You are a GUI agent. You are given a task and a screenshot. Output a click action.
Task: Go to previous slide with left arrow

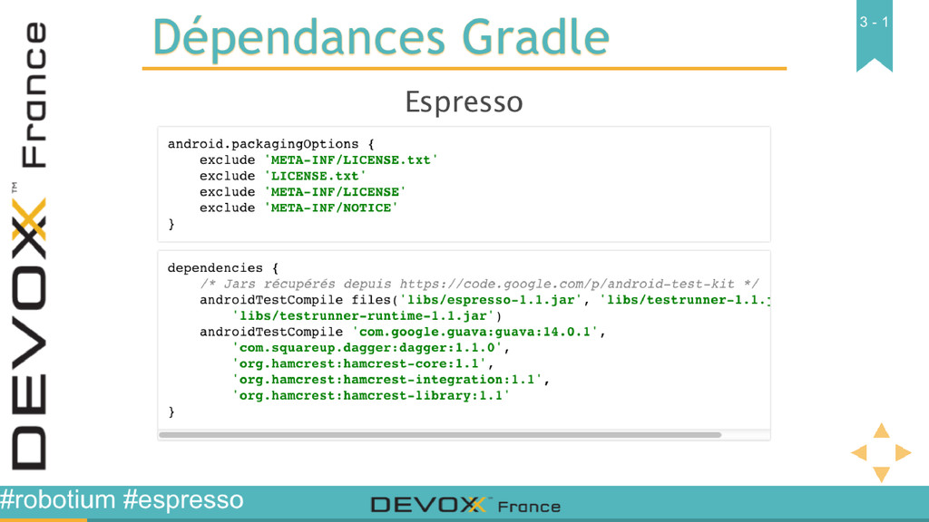(x=859, y=453)
